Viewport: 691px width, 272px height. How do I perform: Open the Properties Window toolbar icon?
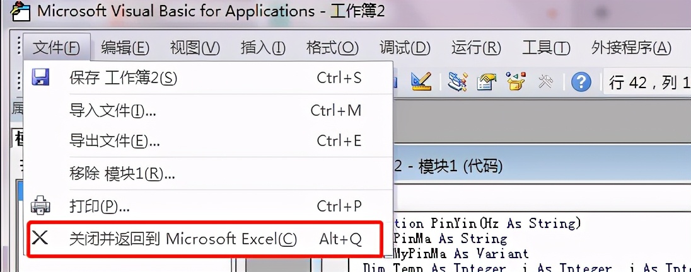(x=486, y=81)
